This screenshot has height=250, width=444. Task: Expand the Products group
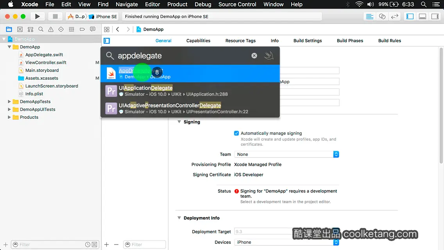(x=9, y=117)
